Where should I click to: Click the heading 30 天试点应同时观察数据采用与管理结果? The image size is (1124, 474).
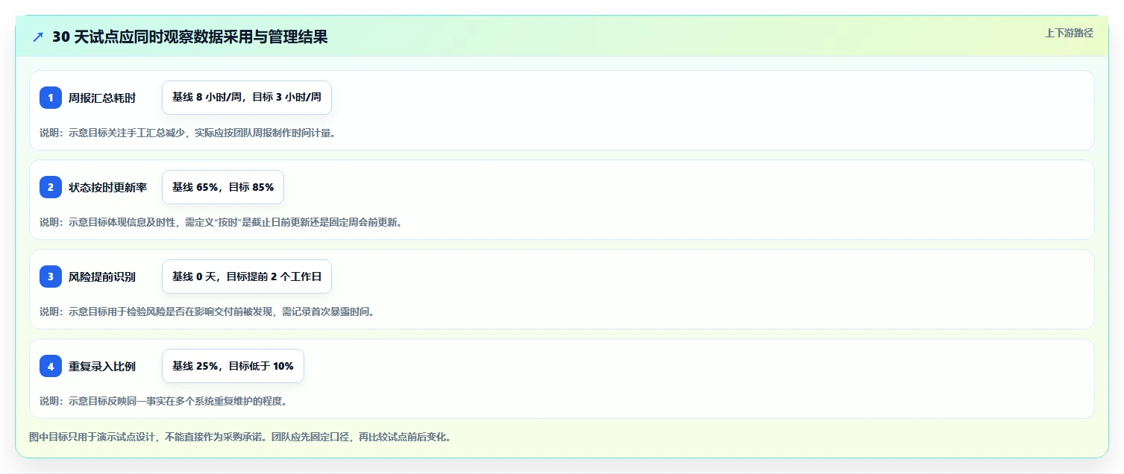(189, 37)
